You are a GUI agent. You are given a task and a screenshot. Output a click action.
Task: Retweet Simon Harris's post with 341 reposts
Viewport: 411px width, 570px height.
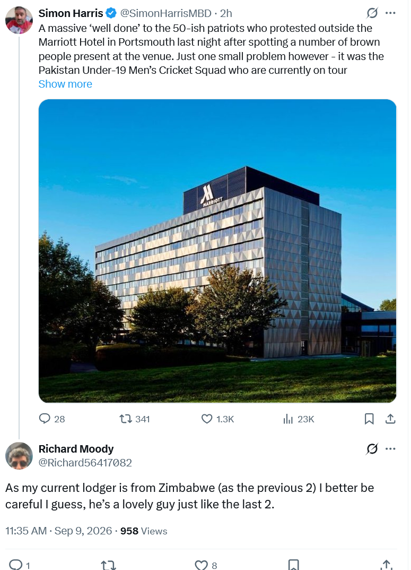tap(135, 419)
